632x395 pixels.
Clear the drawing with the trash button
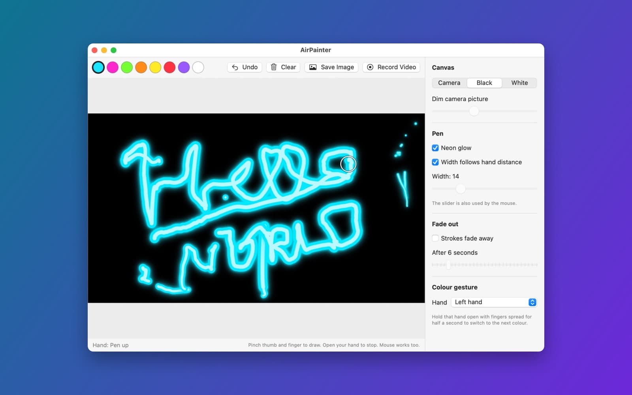tap(283, 67)
